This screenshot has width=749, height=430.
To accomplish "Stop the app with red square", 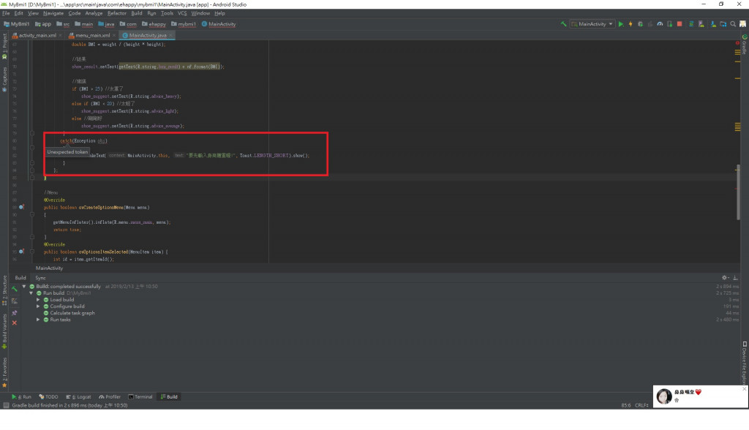I will 680,24.
